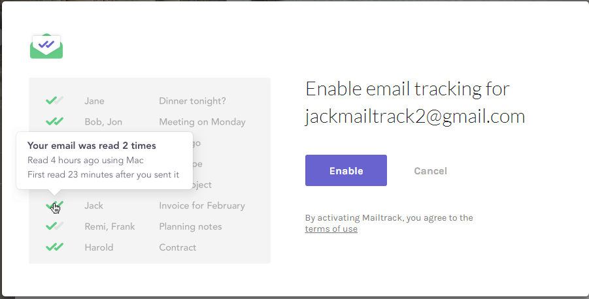Select the "Meeting on Monday" subject
The image size is (589, 299).
202,121
